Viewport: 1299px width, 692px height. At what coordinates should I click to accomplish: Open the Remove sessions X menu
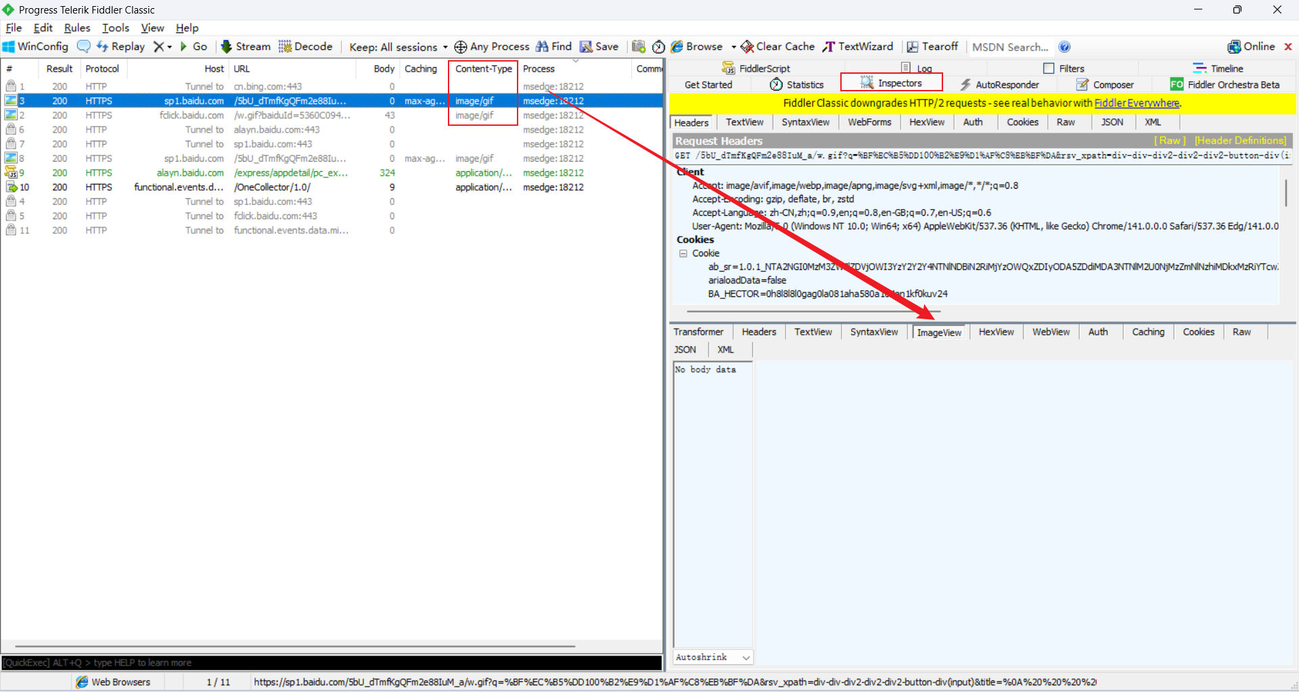(162, 47)
